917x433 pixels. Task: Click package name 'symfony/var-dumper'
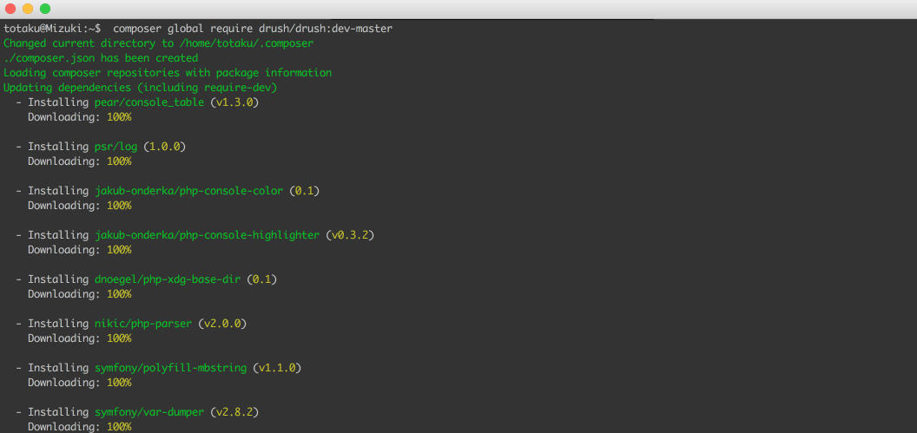pos(149,412)
